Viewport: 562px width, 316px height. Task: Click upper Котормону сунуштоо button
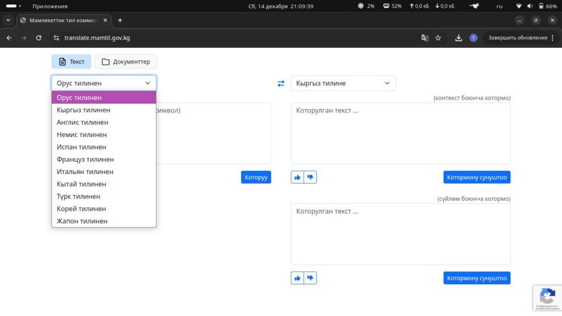click(477, 177)
